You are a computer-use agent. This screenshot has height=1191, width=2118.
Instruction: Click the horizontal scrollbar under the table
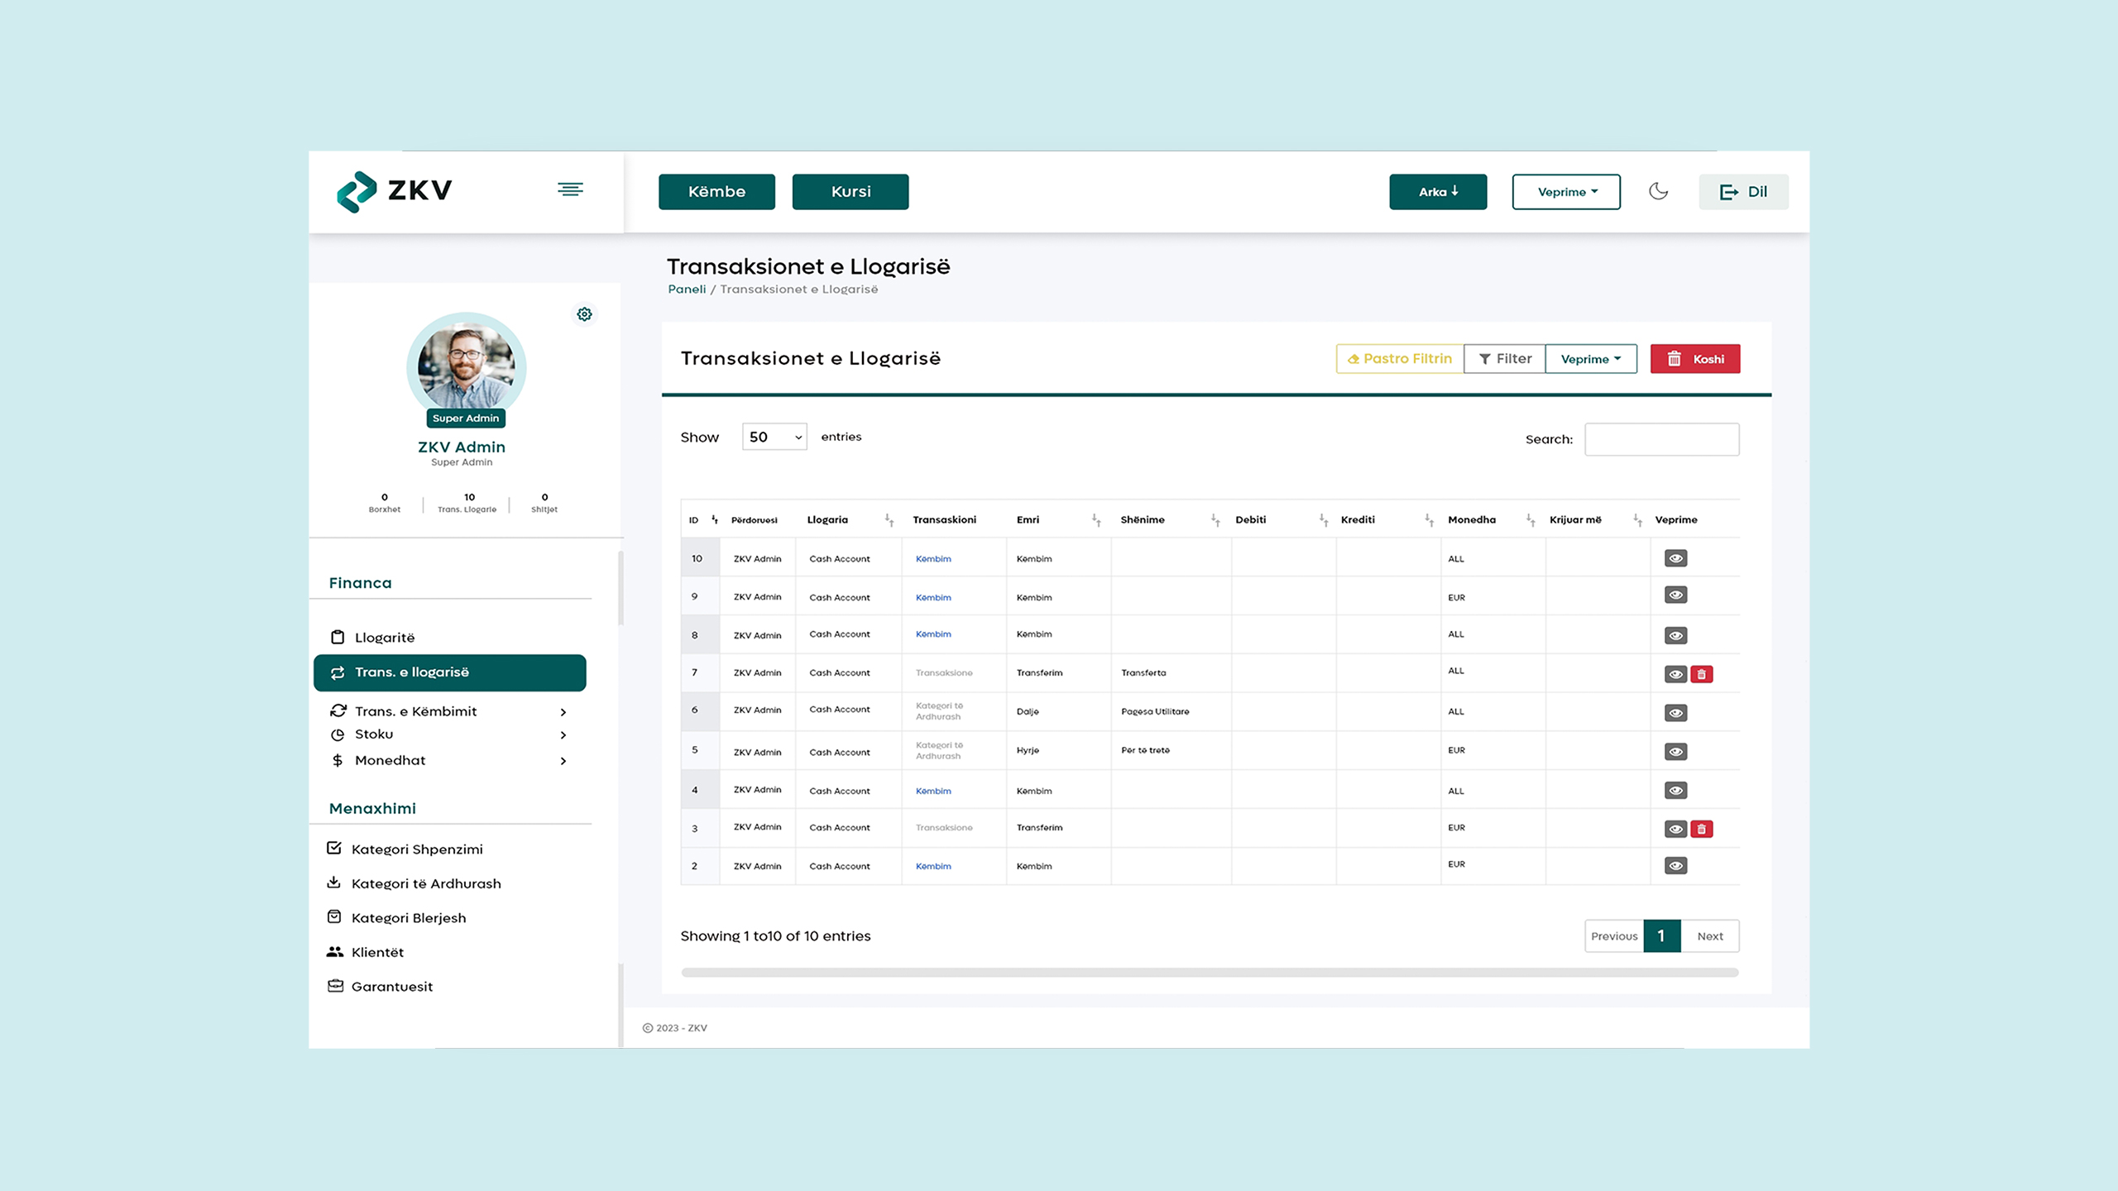pos(1209,973)
